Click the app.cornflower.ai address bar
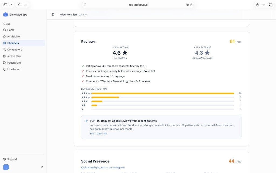This screenshot has width=276, height=173. point(138,5)
